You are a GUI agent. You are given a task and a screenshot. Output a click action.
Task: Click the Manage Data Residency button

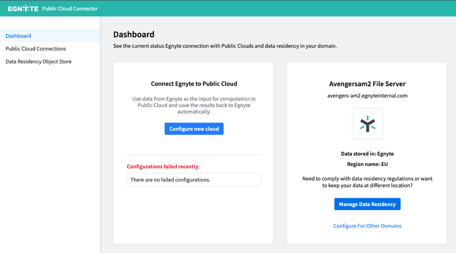click(x=367, y=204)
